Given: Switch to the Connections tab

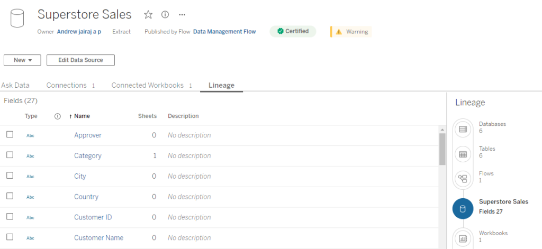Looking at the screenshot, I should (x=70, y=85).
